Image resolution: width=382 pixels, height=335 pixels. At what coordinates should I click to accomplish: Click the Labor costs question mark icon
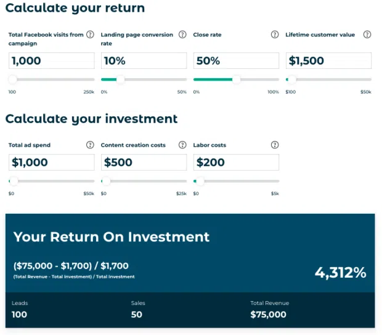(275, 145)
